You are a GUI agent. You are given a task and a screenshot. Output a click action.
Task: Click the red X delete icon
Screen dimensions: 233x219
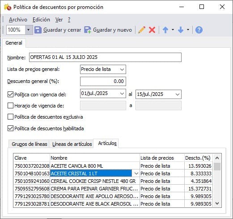click(x=152, y=30)
